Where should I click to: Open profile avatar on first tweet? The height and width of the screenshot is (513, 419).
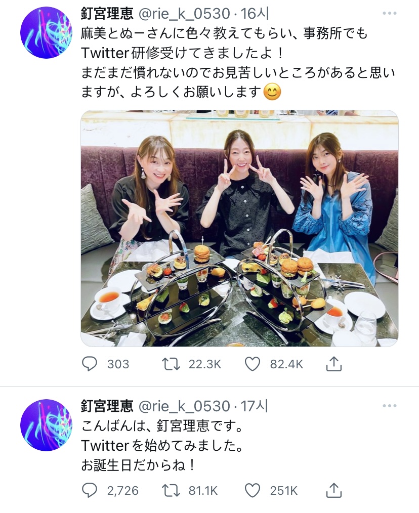[46, 32]
